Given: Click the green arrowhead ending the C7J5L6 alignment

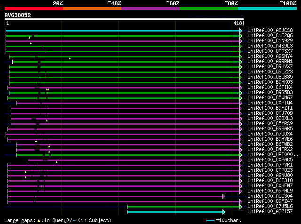Looking at the screenshot, I should click(x=241, y=207).
